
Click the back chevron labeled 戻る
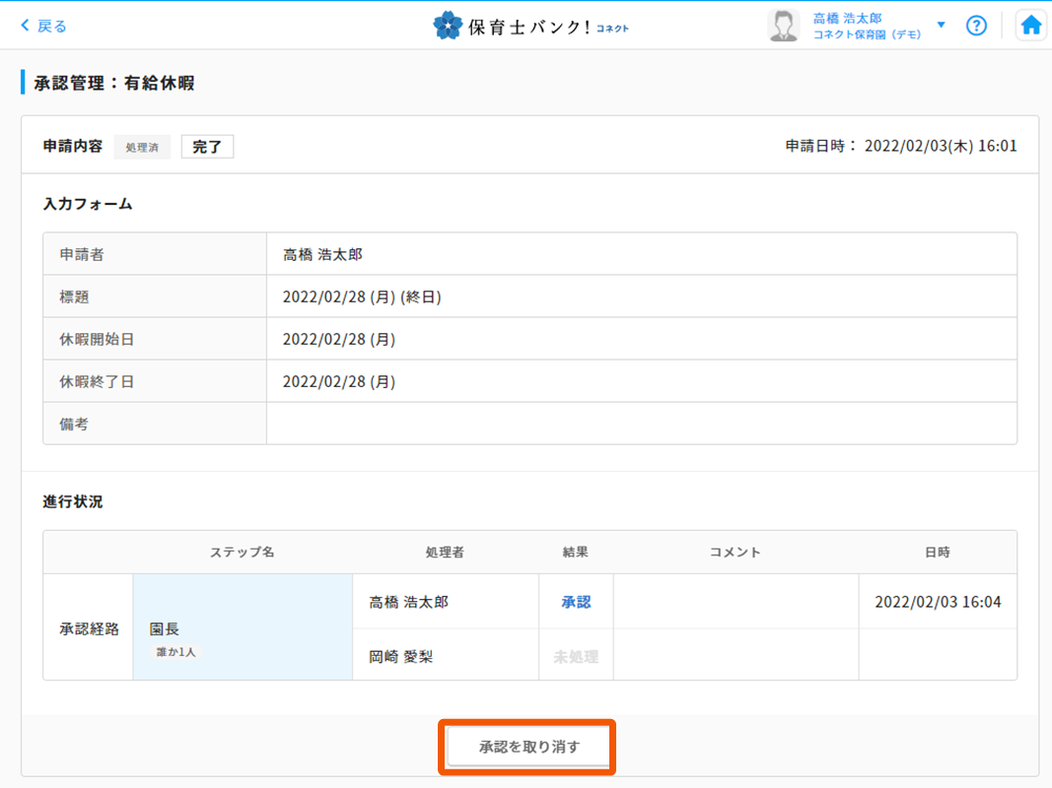[43, 26]
